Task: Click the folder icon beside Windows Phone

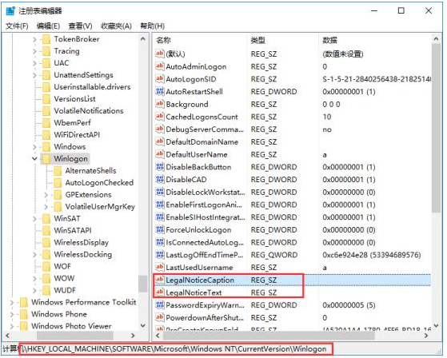Action: tap(24, 314)
